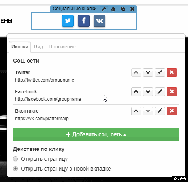This screenshot has width=188, height=182.
Task: Edit the Facebook entry with pencil icon
Action: coord(160,92)
